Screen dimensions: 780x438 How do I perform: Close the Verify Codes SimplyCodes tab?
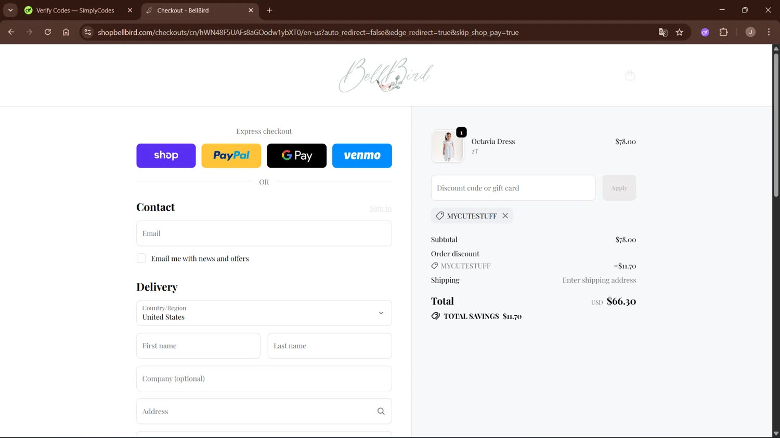coord(130,10)
